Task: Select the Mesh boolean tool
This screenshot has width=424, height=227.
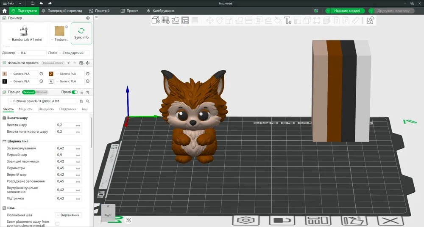Action: click(x=259, y=20)
